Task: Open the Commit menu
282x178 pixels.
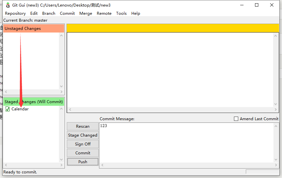Action: pyautogui.click(x=67, y=13)
